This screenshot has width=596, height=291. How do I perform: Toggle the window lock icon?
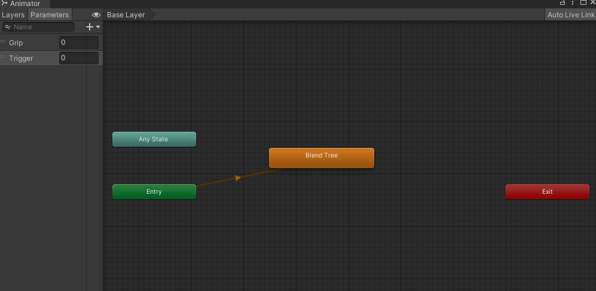563,2
